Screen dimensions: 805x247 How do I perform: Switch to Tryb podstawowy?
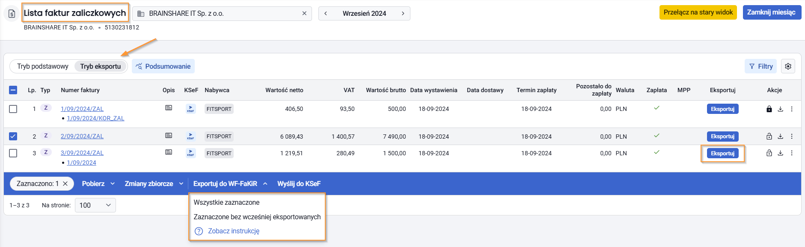pos(43,66)
